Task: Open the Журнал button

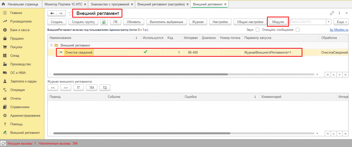Action: [198, 22]
